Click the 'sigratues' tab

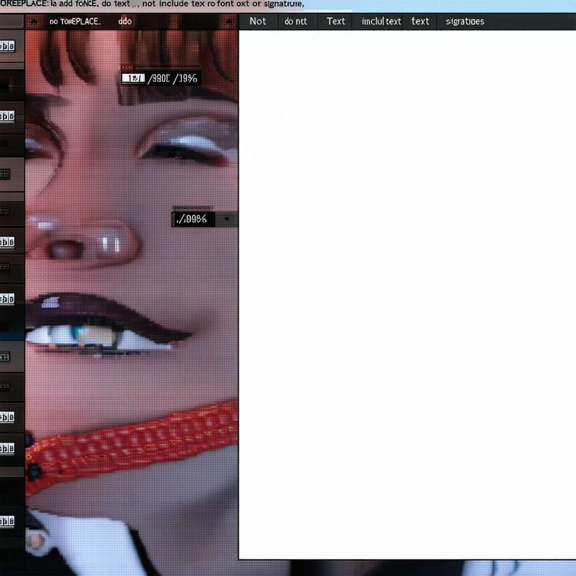[x=465, y=21]
